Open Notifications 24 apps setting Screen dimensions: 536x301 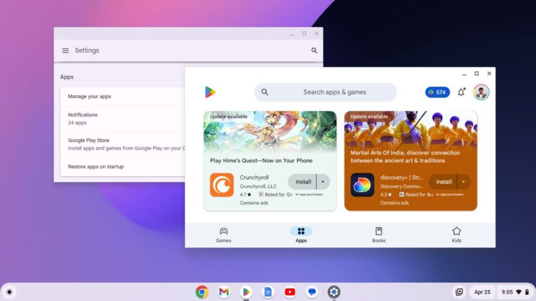tap(123, 119)
